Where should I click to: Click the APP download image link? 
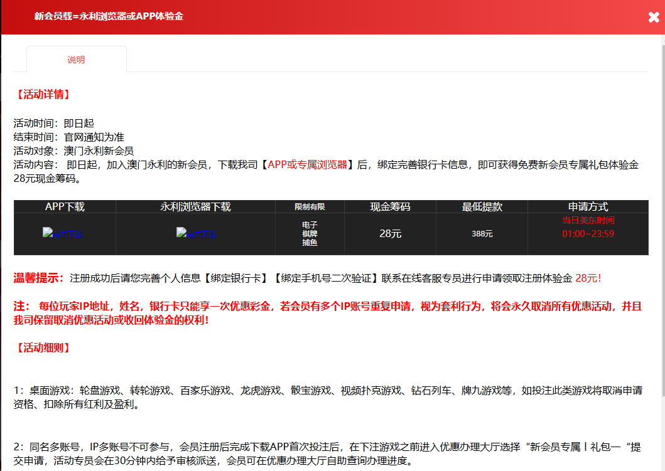coord(63,234)
